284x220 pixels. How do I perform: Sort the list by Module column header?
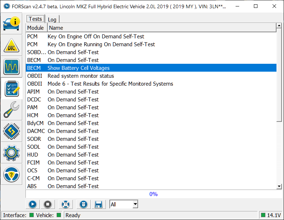35,28
